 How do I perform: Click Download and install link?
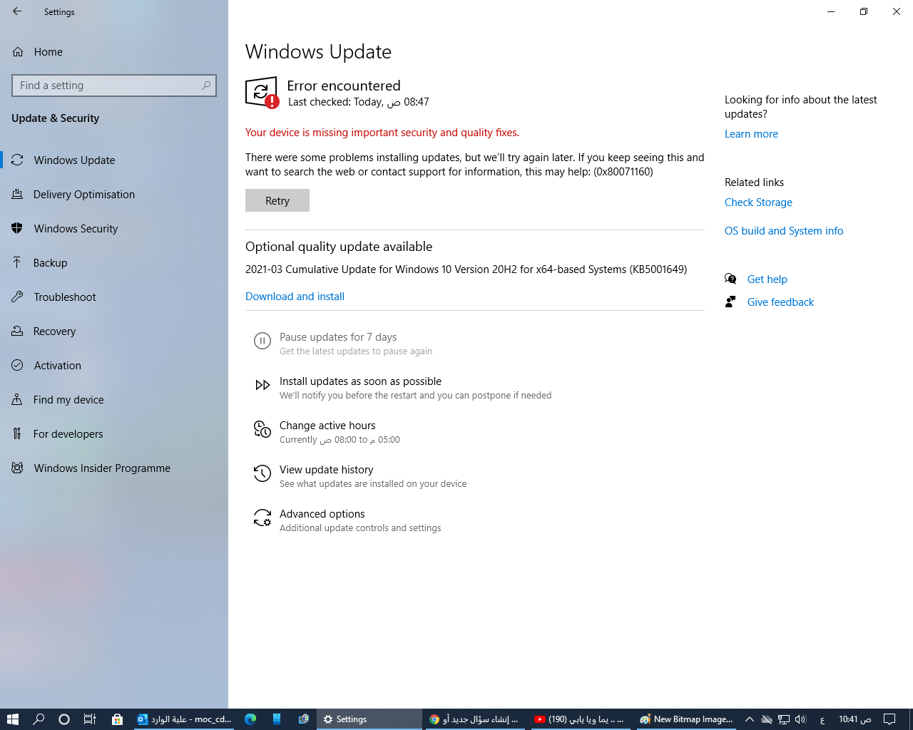tap(295, 297)
